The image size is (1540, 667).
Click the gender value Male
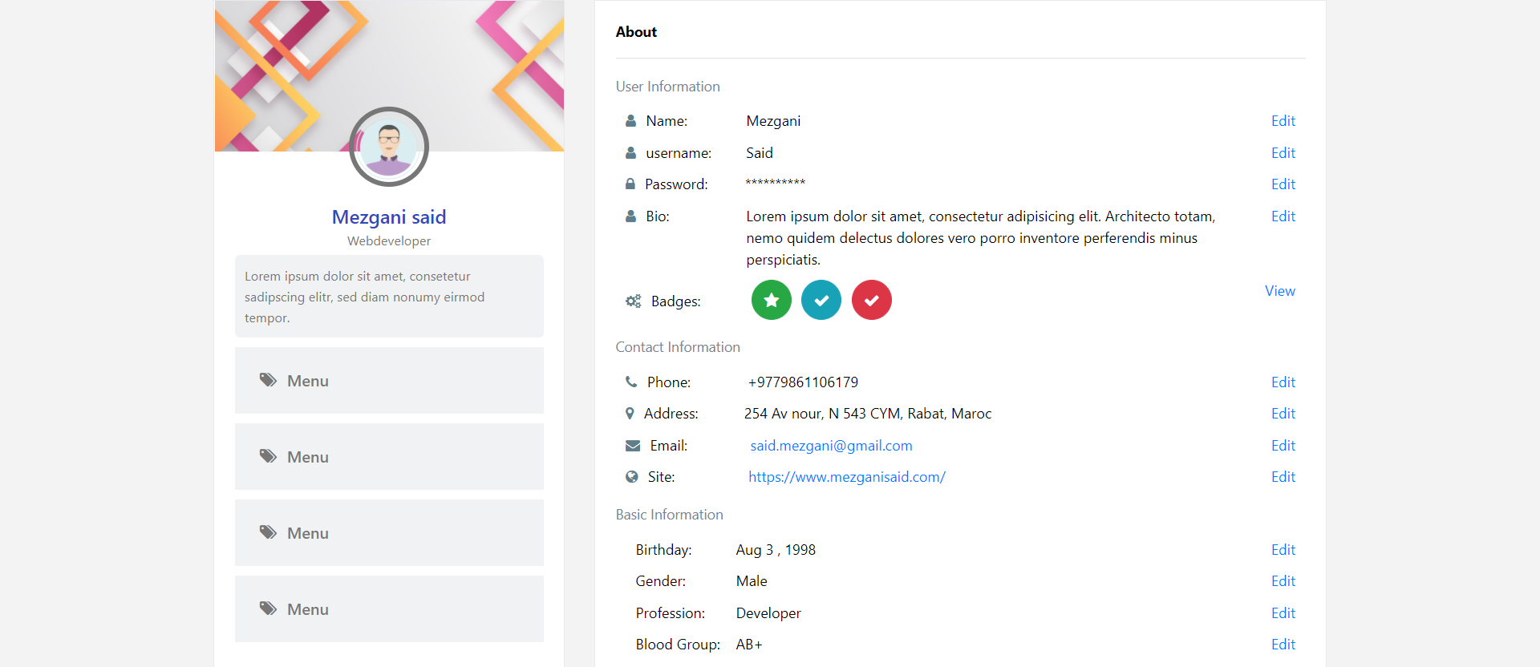point(752,580)
